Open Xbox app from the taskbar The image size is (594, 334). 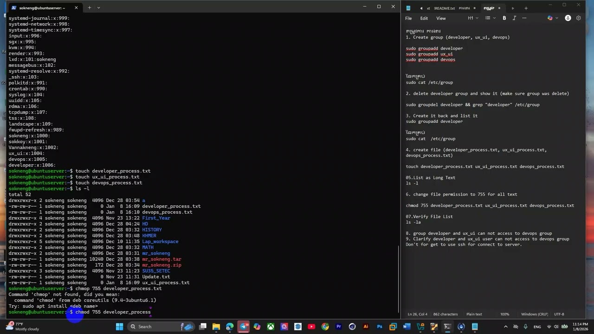pos(271,327)
